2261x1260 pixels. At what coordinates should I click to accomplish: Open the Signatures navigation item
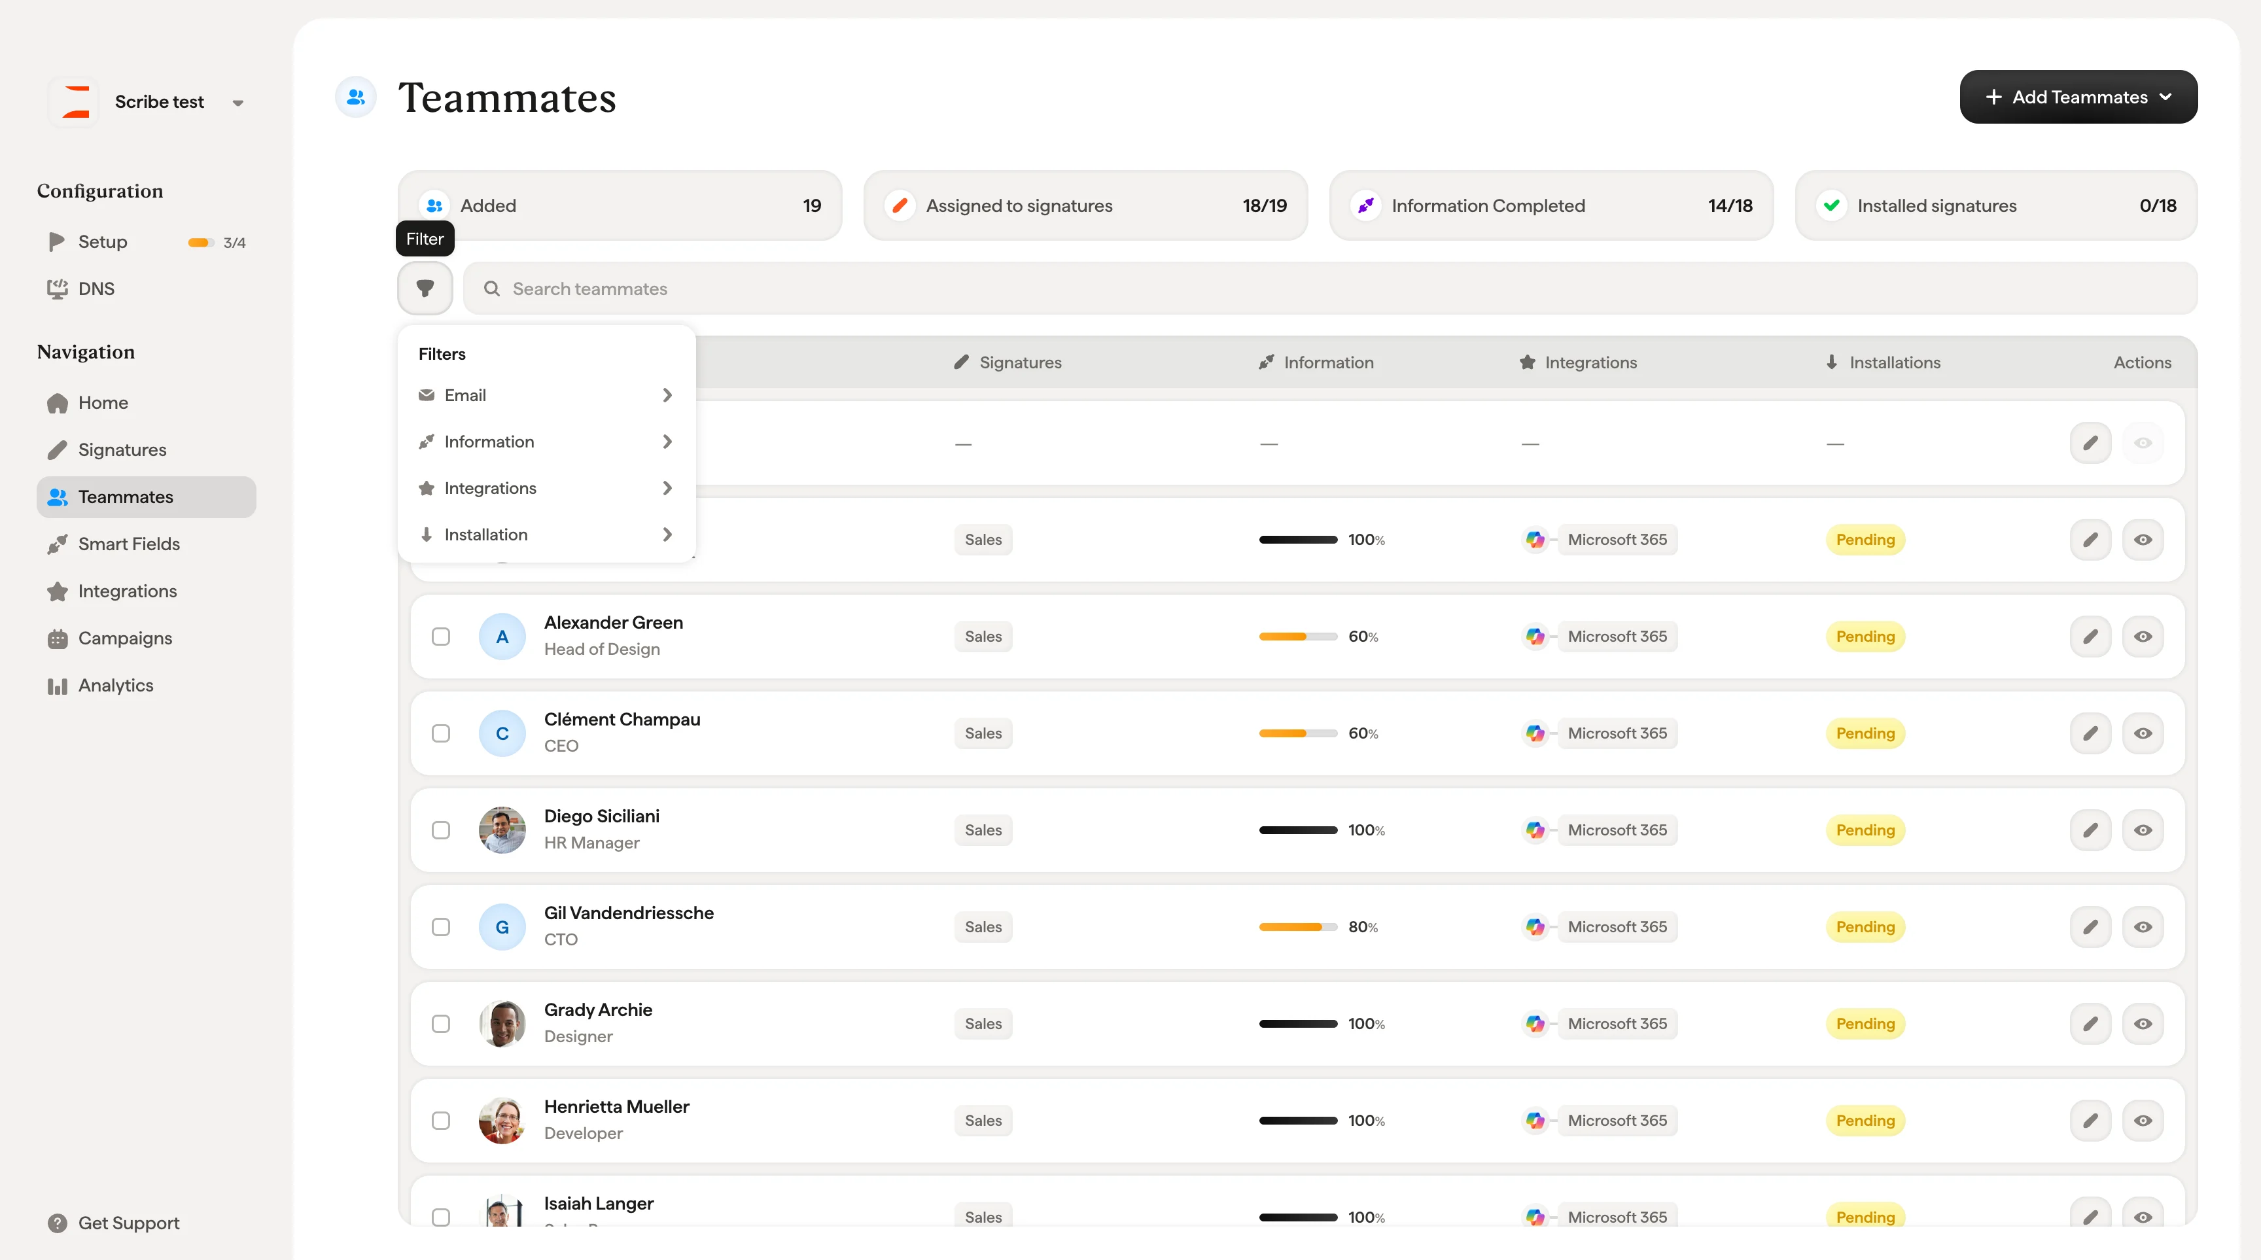click(x=147, y=449)
